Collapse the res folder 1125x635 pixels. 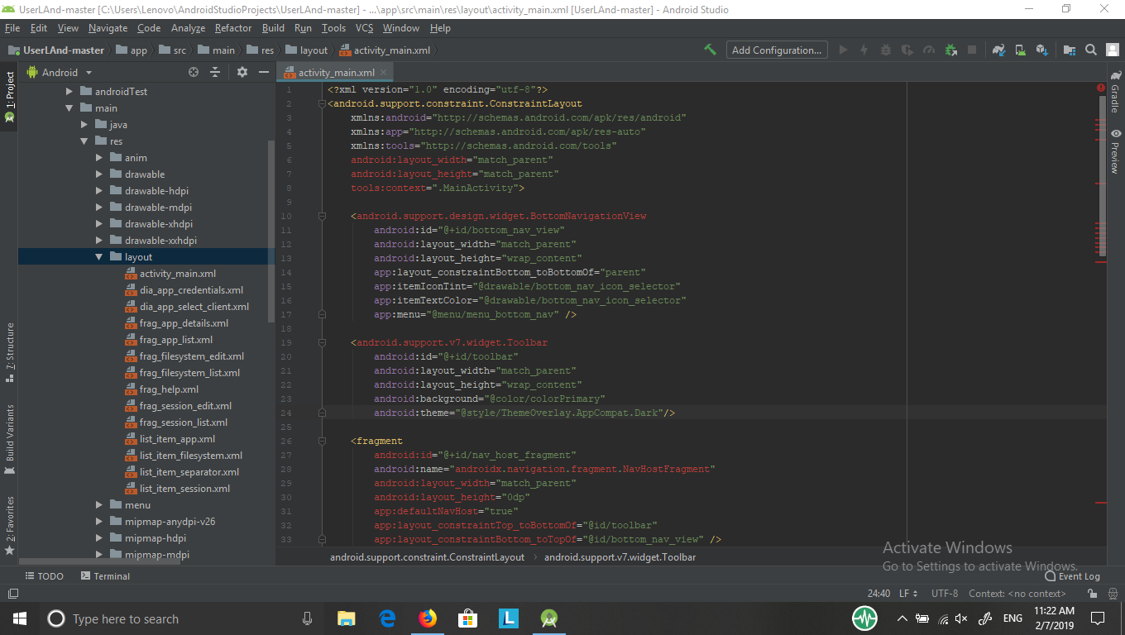(84, 141)
